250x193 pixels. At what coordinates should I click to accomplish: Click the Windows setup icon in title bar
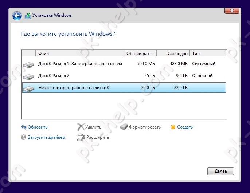pyautogui.click(x=28, y=16)
